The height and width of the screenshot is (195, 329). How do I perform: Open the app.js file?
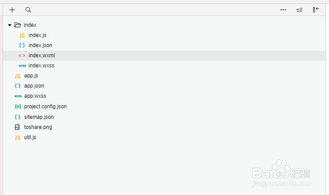point(31,76)
